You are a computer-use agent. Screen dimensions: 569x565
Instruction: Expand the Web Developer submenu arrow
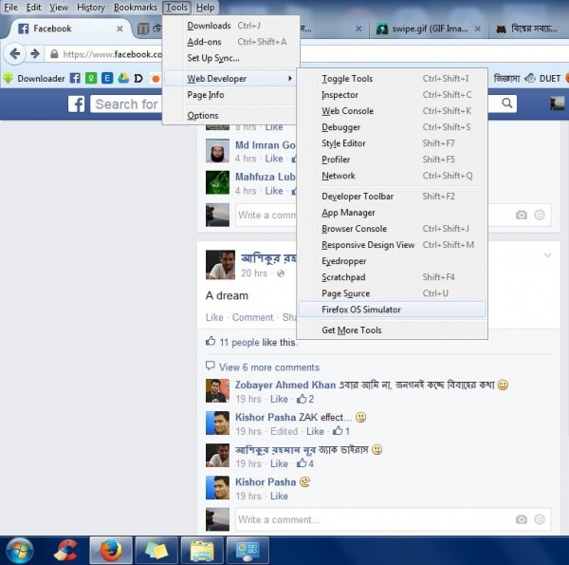290,78
